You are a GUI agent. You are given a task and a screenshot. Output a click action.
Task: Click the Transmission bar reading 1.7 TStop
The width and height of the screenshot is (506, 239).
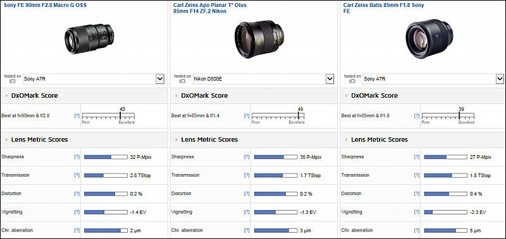click(x=276, y=175)
